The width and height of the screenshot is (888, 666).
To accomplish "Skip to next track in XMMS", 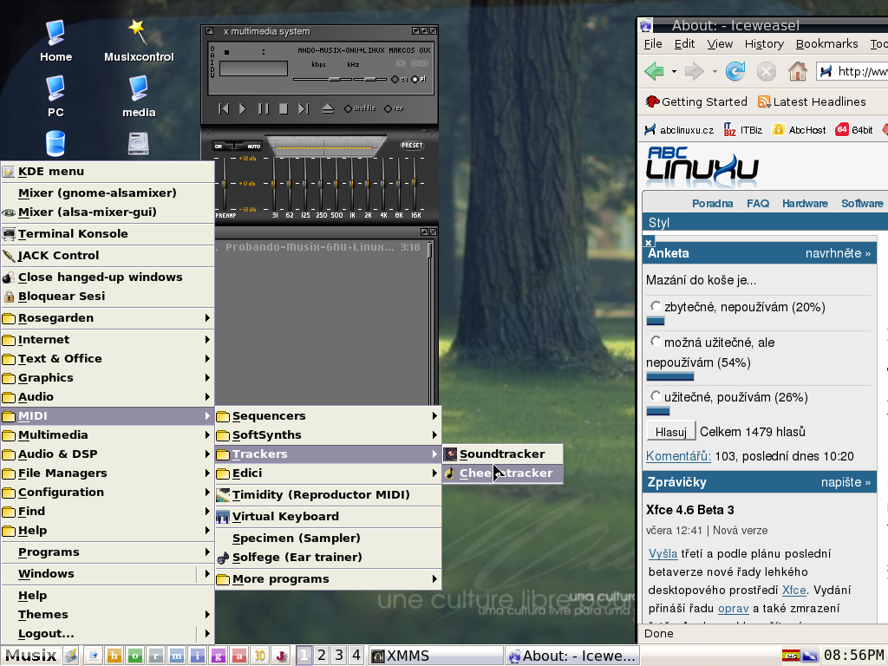I will (x=304, y=108).
